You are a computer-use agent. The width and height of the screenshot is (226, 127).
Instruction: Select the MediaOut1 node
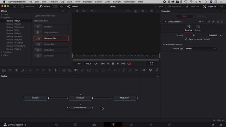point(125,98)
